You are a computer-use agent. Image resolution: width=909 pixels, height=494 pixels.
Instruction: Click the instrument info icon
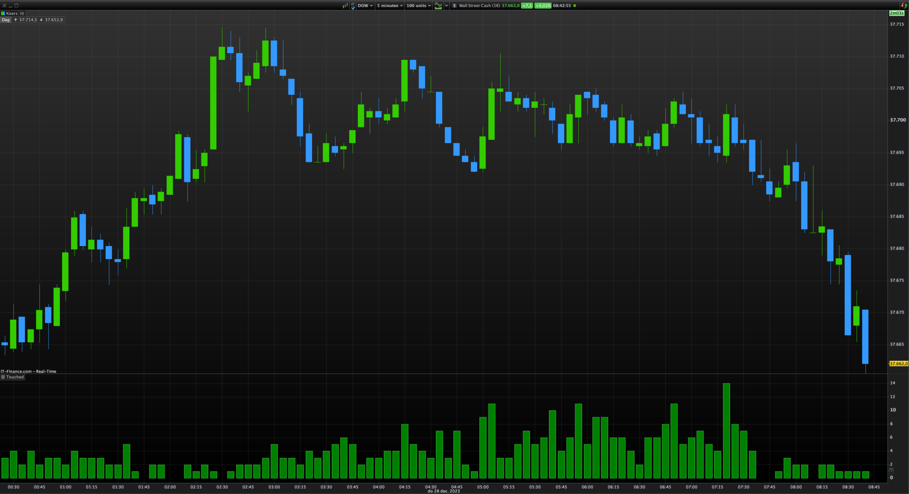(454, 6)
